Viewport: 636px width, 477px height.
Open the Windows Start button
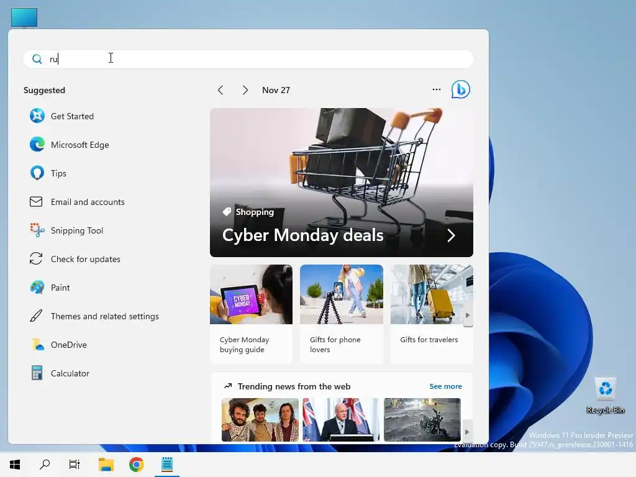(15, 465)
